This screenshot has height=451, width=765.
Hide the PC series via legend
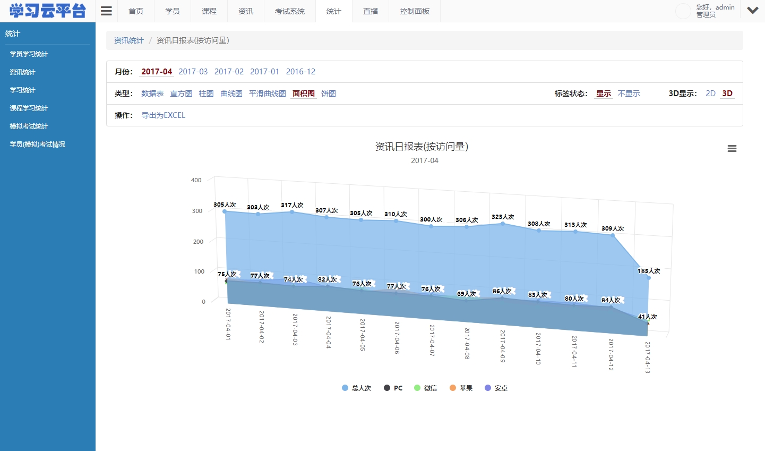pyautogui.click(x=392, y=388)
